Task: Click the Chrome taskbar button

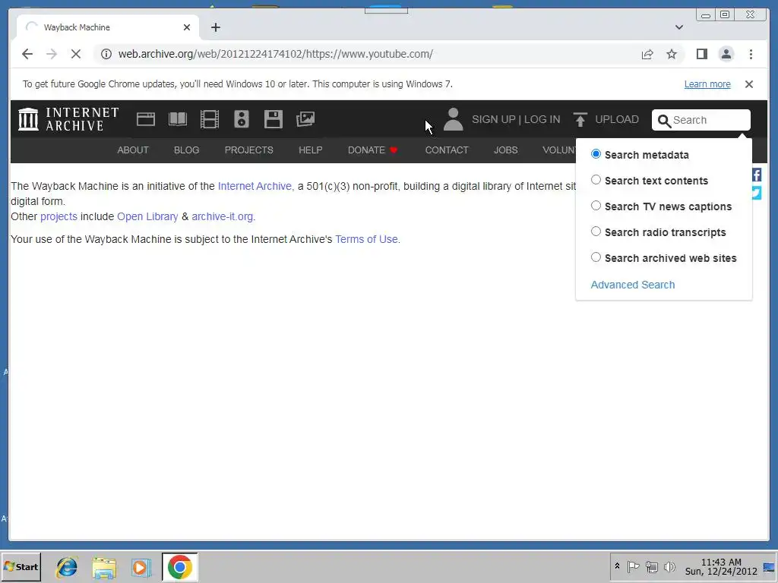Action: click(x=179, y=566)
